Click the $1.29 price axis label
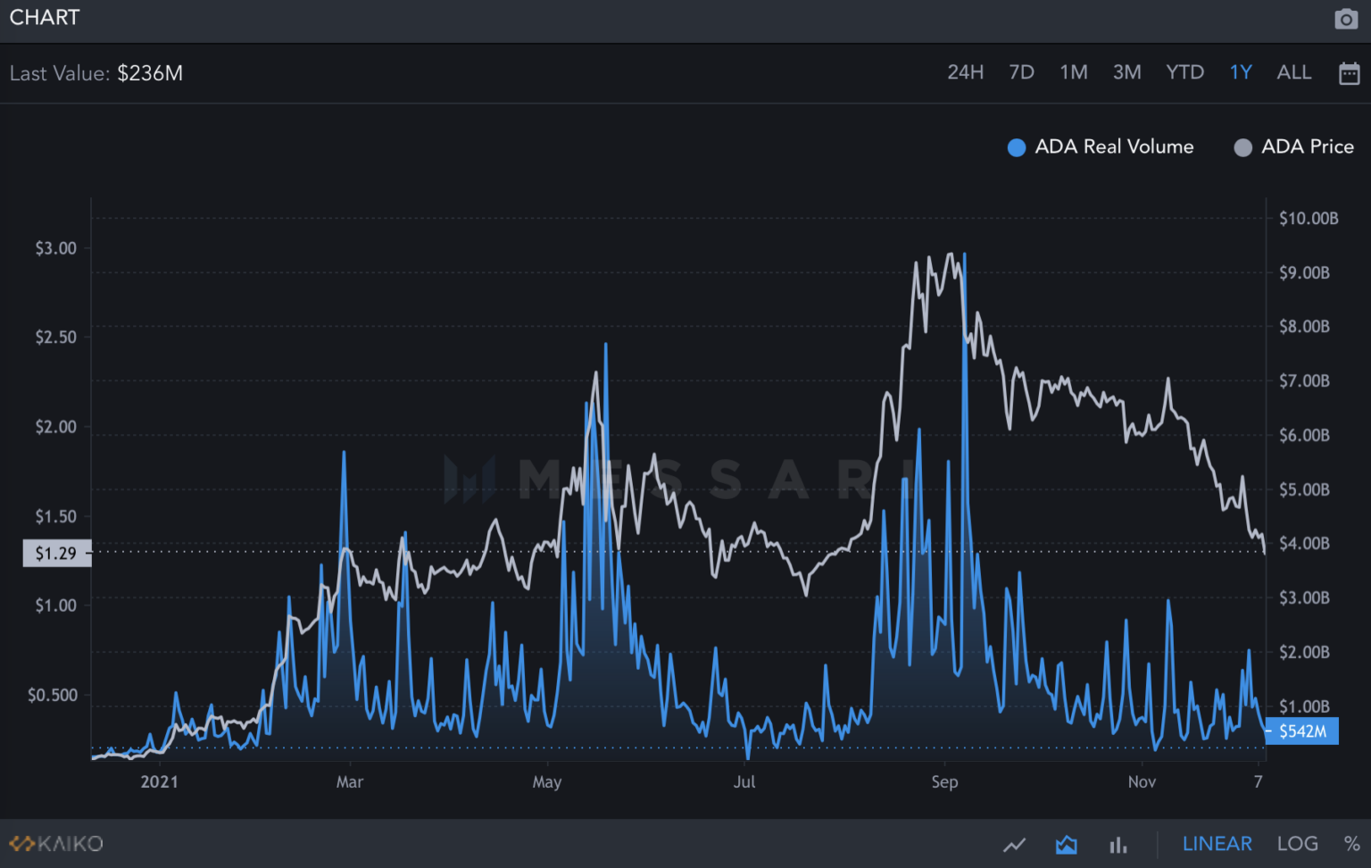The width and height of the screenshot is (1371, 868). [x=56, y=553]
